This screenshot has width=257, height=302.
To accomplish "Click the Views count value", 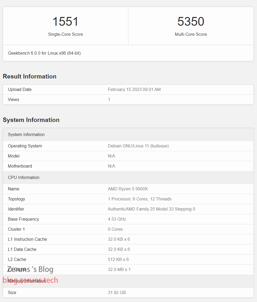I will pyautogui.click(x=109, y=100).
